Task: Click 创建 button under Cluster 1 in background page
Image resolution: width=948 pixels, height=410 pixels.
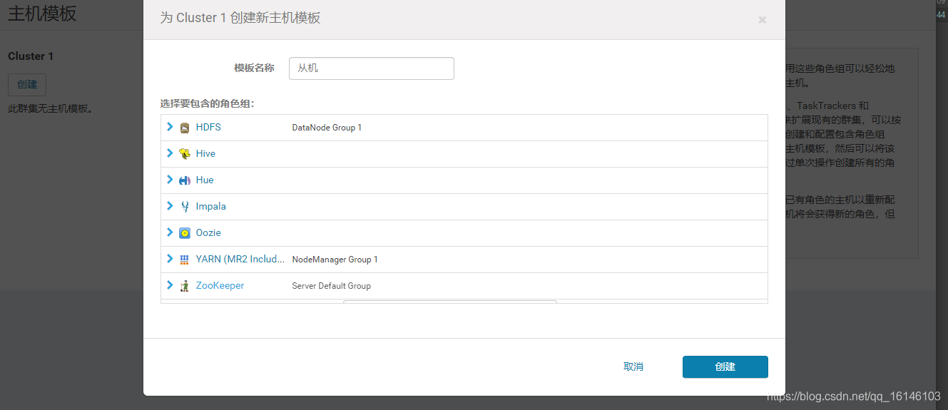Action: (27, 84)
